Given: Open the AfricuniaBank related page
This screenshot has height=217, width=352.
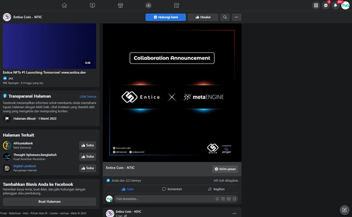Looking at the screenshot, I should (x=23, y=143).
